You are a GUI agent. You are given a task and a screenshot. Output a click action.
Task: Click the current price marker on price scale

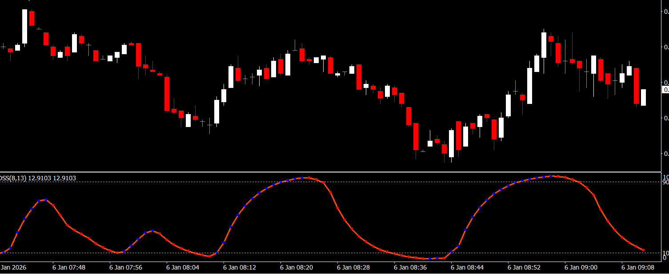665,90
